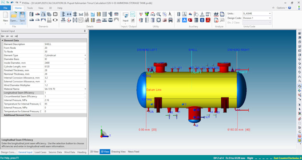
Task: Click the Access database icon in Auxiliary
Action: click(x=190, y=20)
